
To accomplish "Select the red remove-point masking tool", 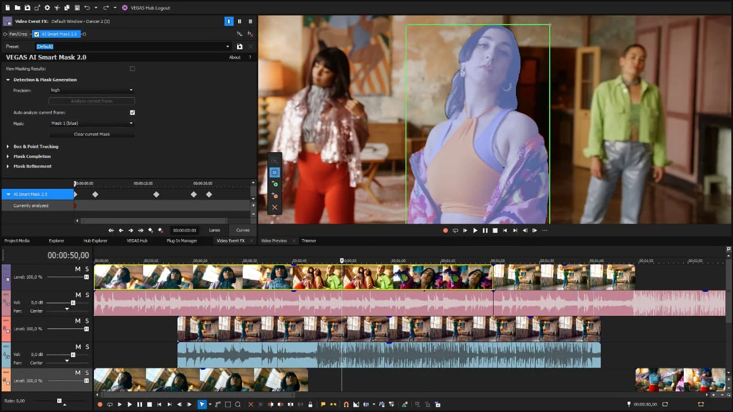I will coord(274,195).
